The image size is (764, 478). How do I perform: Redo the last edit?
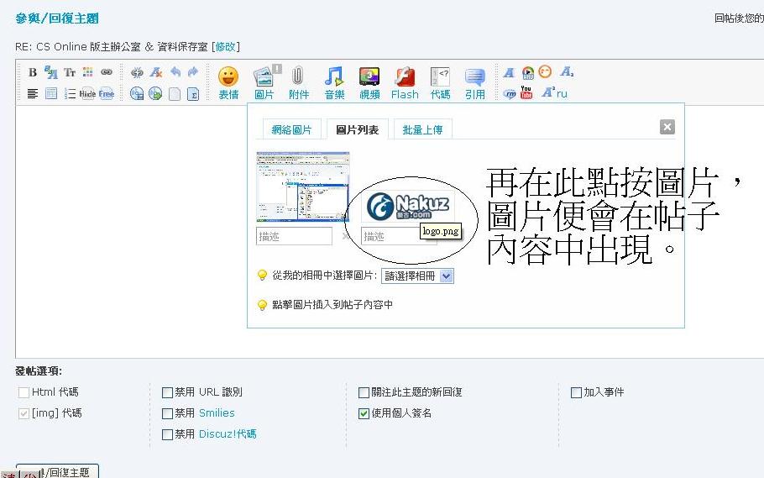click(193, 72)
